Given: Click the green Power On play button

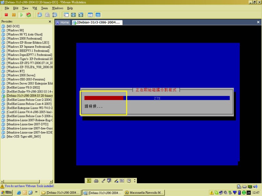Looking at the screenshot, I should [21, 15].
